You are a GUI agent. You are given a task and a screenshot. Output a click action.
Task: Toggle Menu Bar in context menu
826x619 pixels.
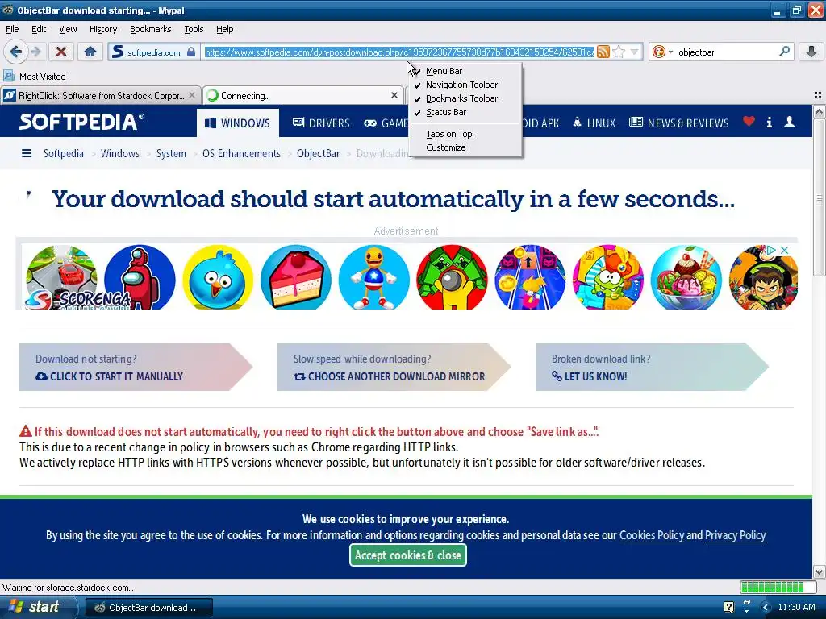pyautogui.click(x=465, y=71)
